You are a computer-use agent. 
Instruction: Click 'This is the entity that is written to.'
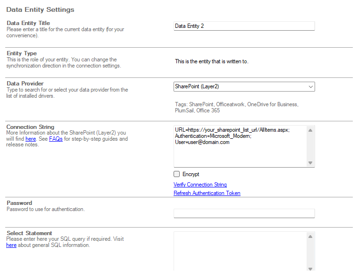tap(212, 61)
